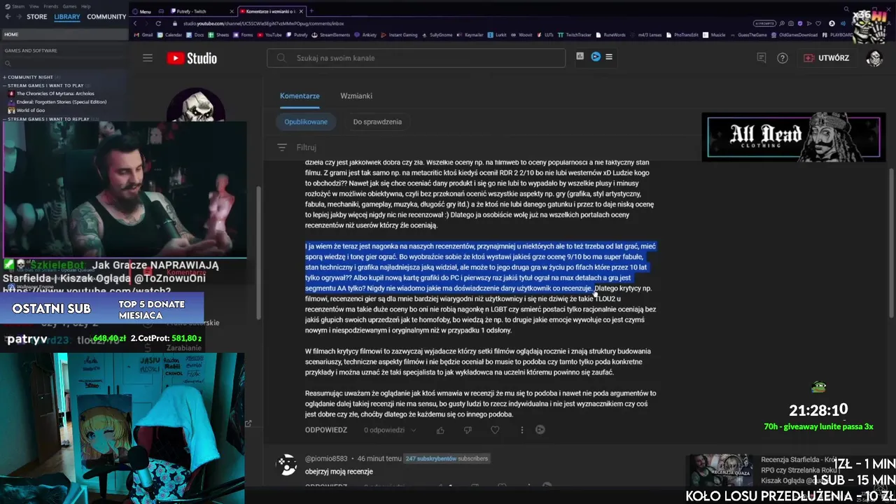Click the Szukaj na swoim kanale search field
This screenshot has height=504, width=896.
pyautogui.click(x=416, y=58)
